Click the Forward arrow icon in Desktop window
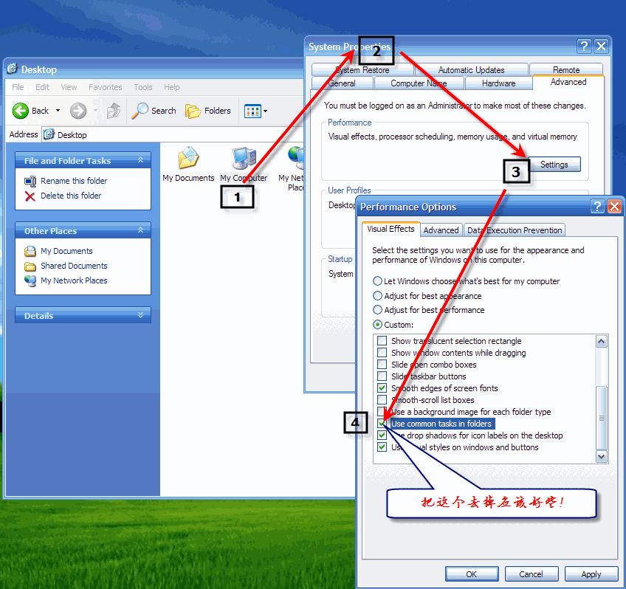The width and height of the screenshot is (626, 589). [78, 111]
